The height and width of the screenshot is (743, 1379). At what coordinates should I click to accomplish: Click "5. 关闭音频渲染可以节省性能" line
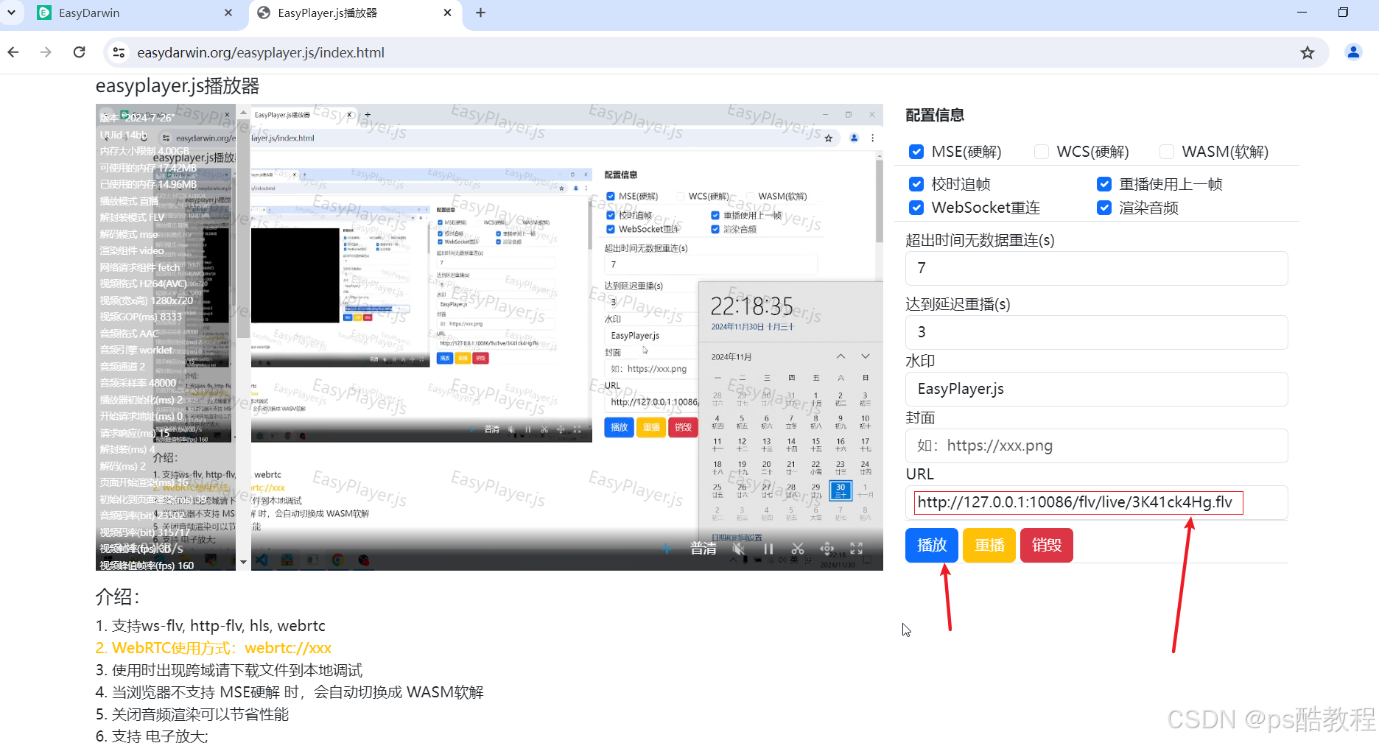pos(192,714)
